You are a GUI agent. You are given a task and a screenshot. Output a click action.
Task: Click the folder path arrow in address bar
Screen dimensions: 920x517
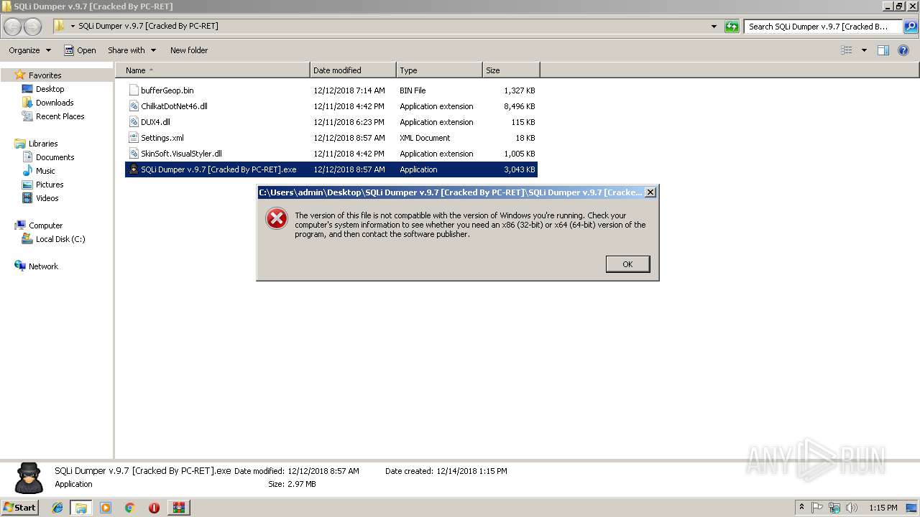(73, 26)
